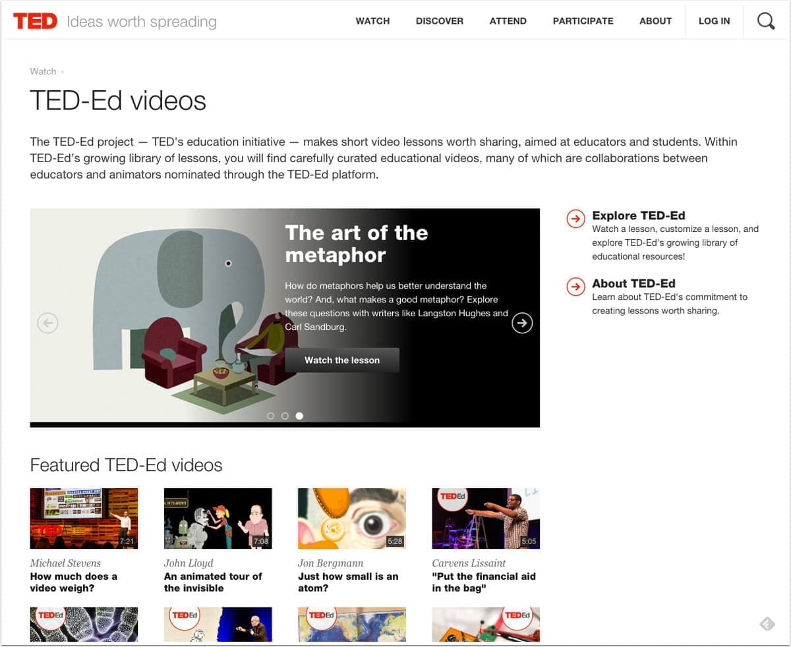Click the Michael Stevens author name

click(65, 563)
